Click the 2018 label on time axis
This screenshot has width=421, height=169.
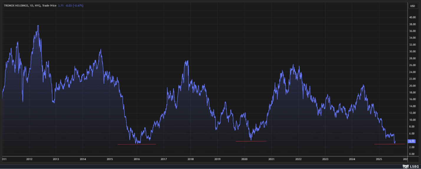[x=191, y=159]
